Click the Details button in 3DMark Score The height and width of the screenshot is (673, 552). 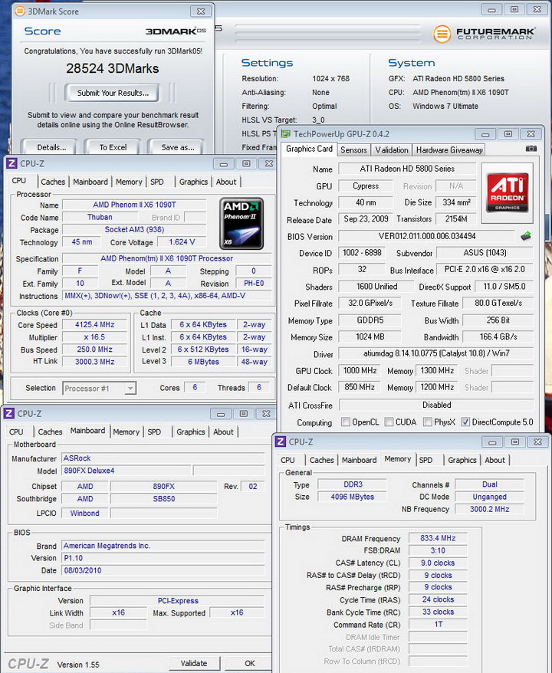point(51,147)
